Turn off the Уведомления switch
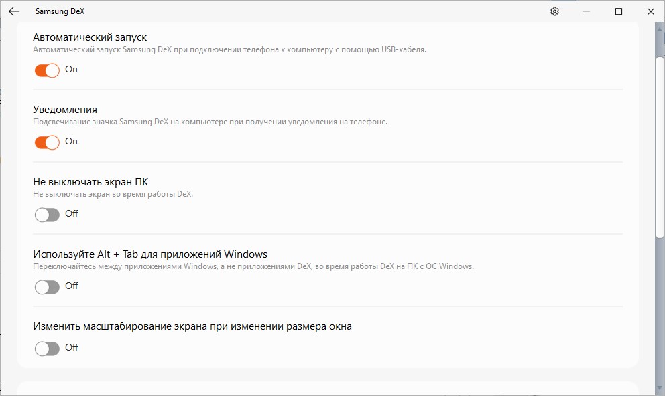The height and width of the screenshot is (396, 665). pos(46,142)
